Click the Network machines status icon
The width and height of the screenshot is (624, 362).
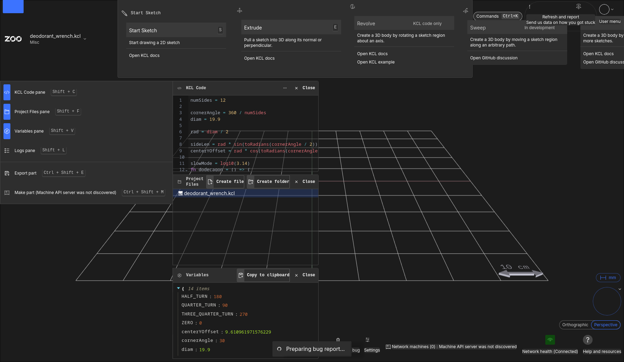click(388, 347)
